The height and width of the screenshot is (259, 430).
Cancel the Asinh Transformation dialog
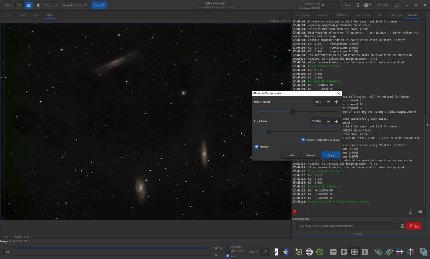click(x=311, y=155)
